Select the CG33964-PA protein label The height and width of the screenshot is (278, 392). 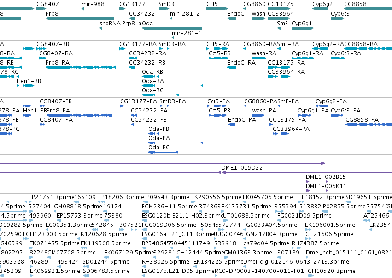291,129
